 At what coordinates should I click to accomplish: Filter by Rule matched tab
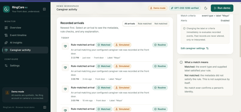click(x=145, y=24)
